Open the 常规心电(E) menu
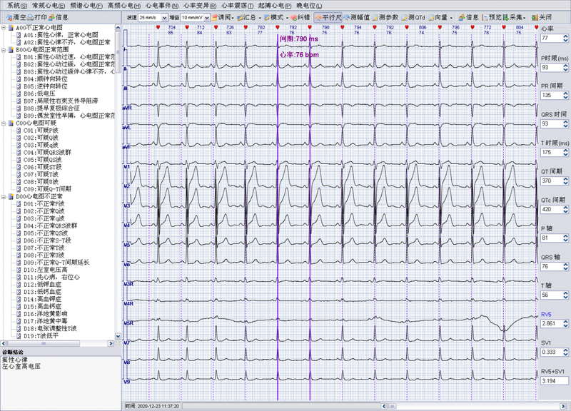This screenshot has height=411, width=571. (49, 6)
